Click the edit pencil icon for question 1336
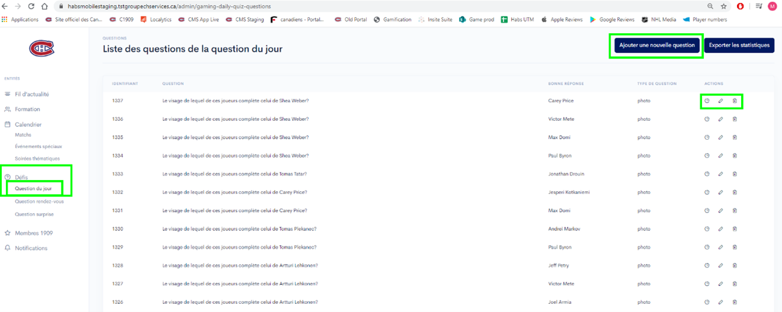782x312 pixels. (720, 120)
